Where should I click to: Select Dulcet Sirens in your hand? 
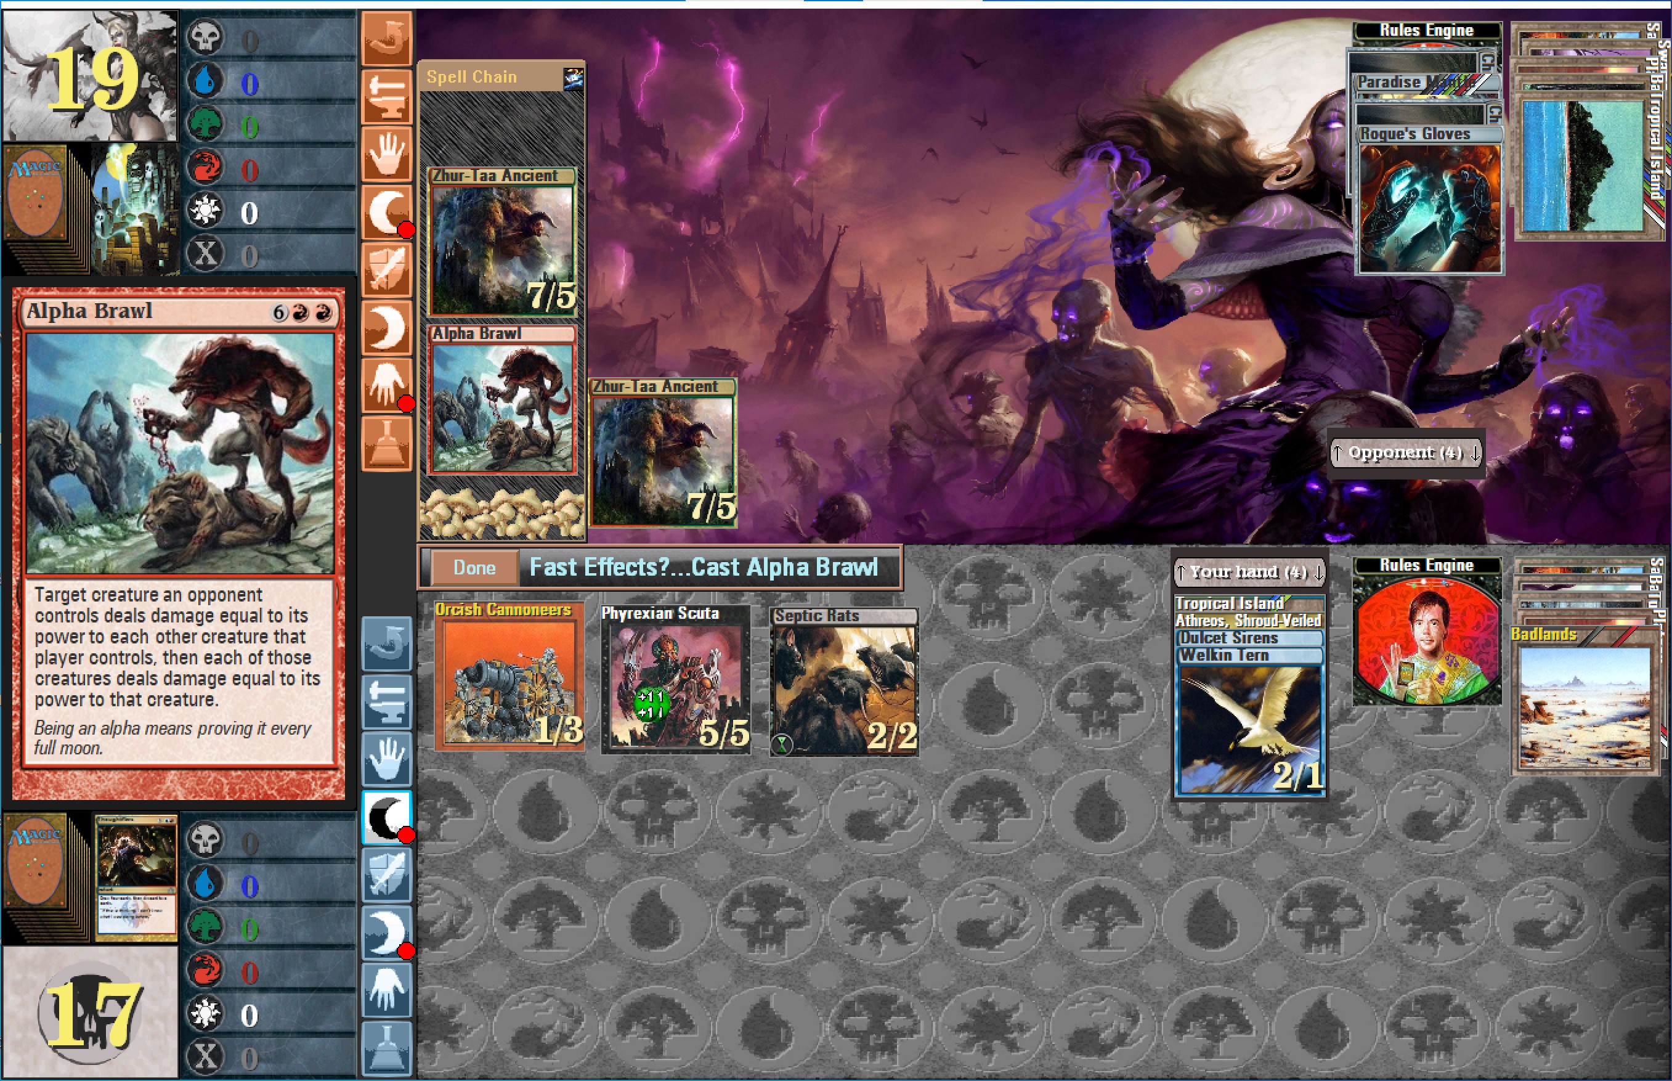coord(1249,638)
